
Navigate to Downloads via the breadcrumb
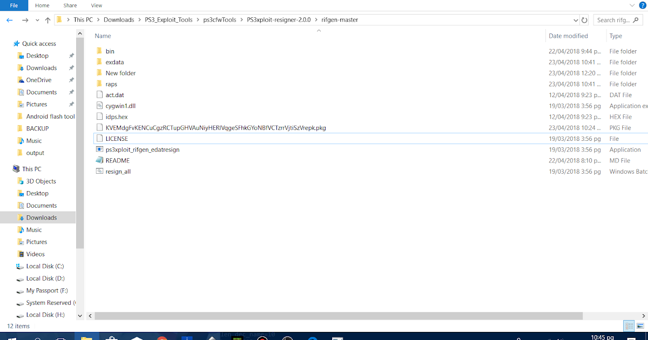coord(119,19)
